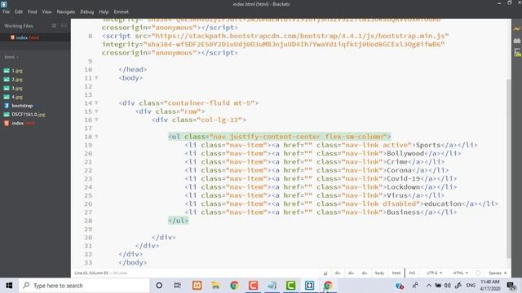The image size is (522, 293).
Task: Toggle the INS insert mode indicator
Action: [x=412, y=273]
